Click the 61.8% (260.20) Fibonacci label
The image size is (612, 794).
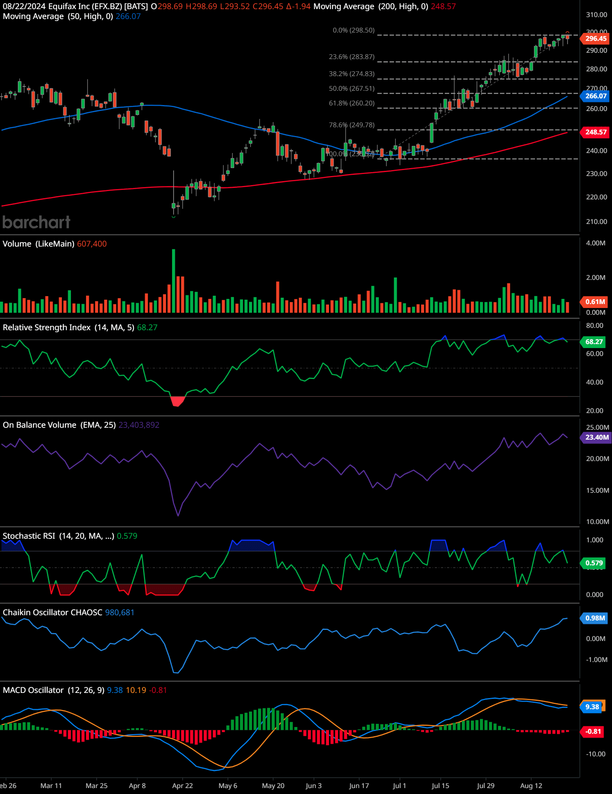pyautogui.click(x=352, y=103)
